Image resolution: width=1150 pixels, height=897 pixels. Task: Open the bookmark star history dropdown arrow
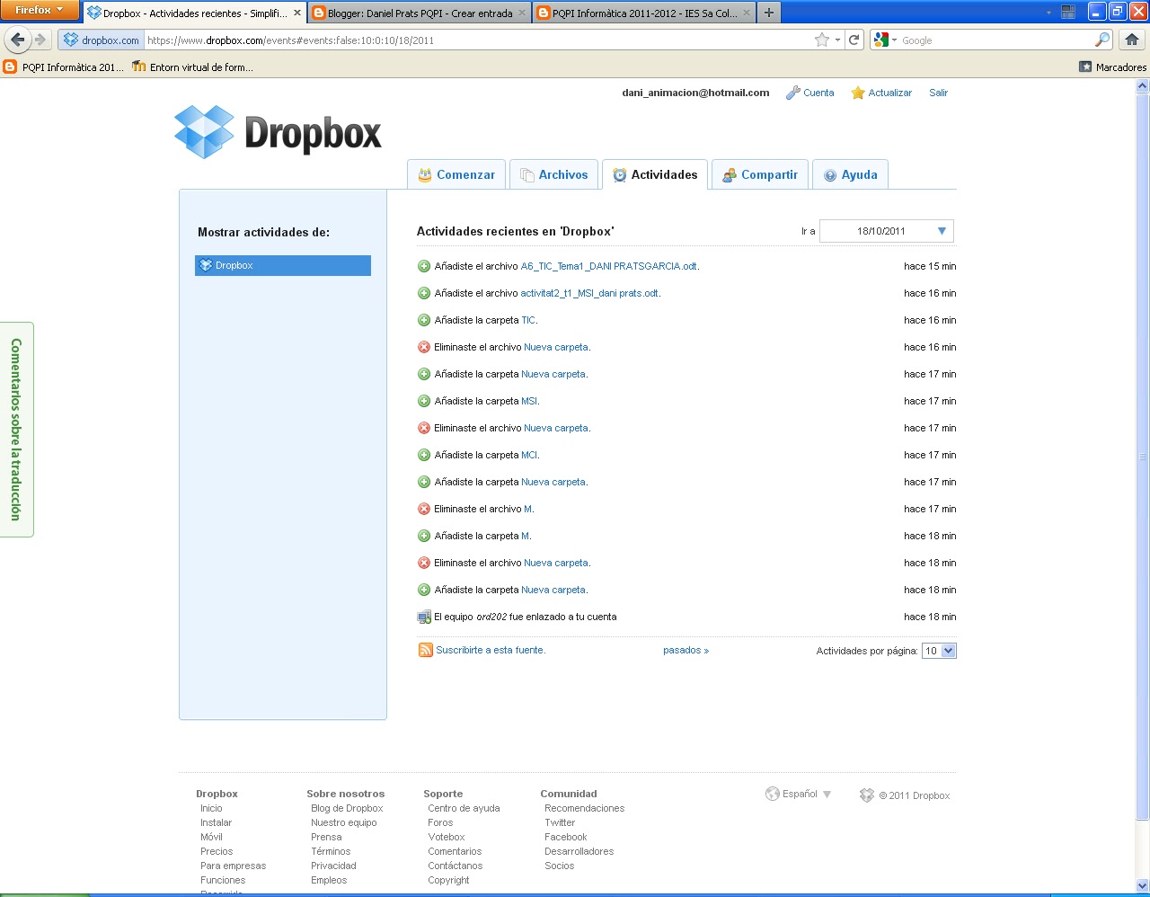837,40
